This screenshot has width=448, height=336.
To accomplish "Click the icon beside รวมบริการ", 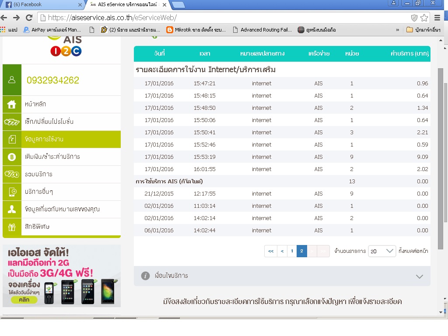I will coord(12,174).
